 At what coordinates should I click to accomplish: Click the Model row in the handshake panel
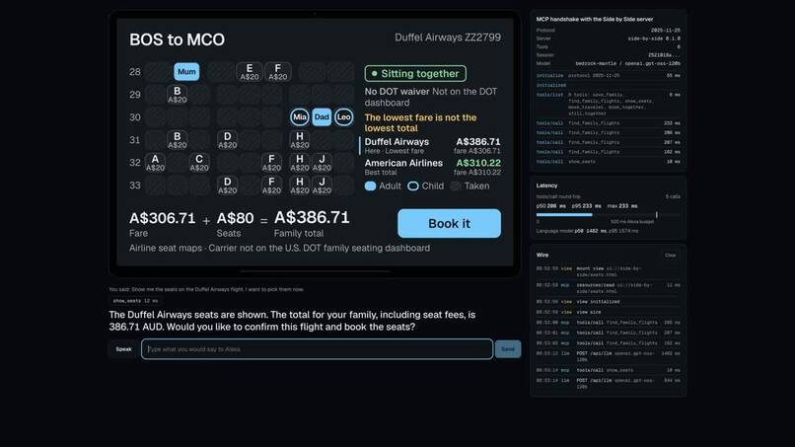tap(608, 63)
